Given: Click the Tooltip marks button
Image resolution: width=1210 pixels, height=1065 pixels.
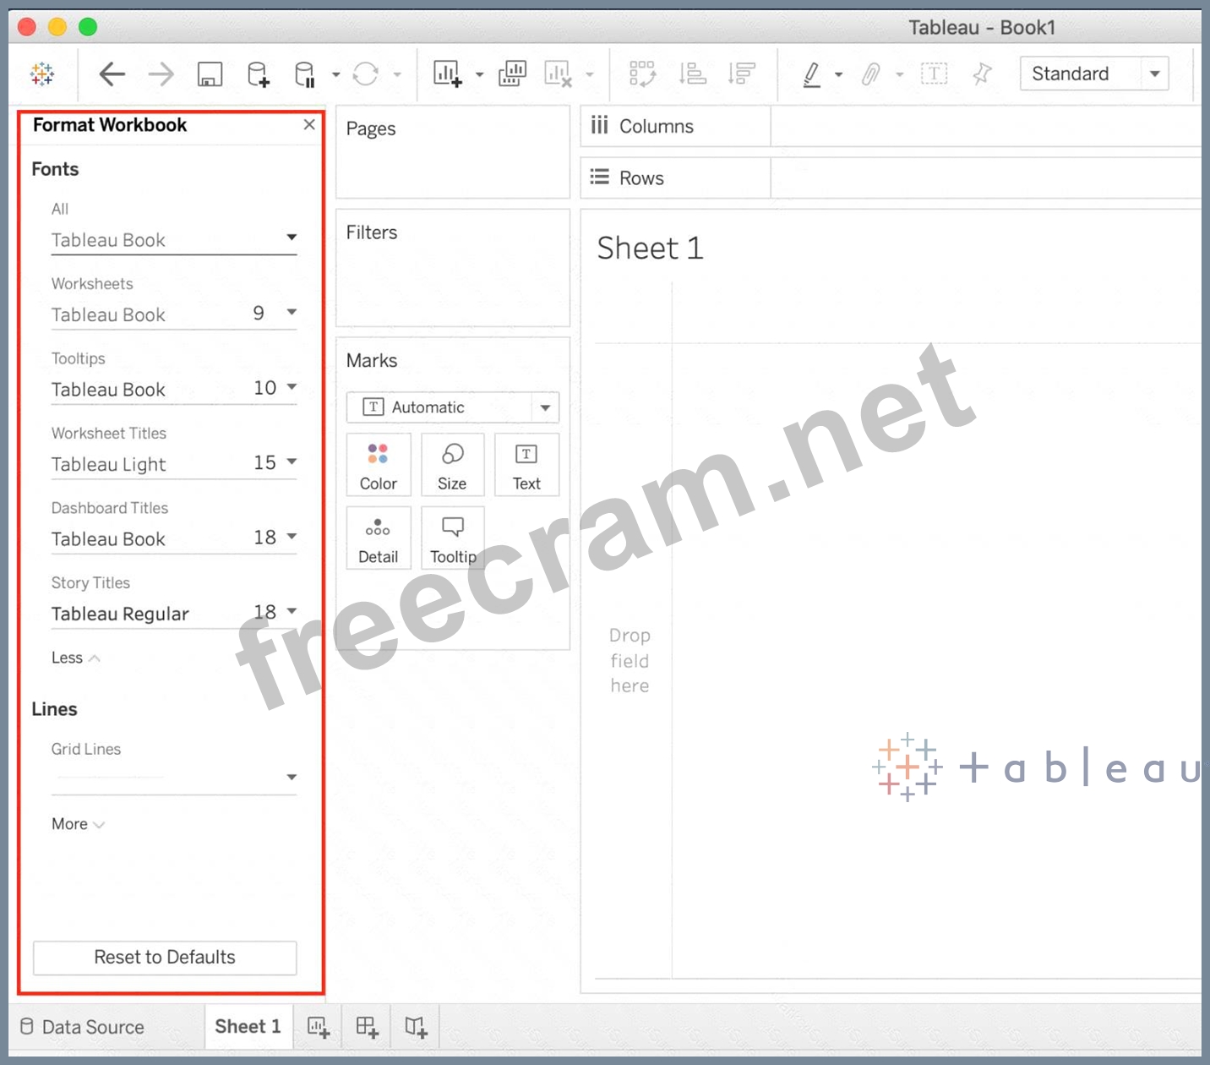Looking at the screenshot, I should pos(453,538).
